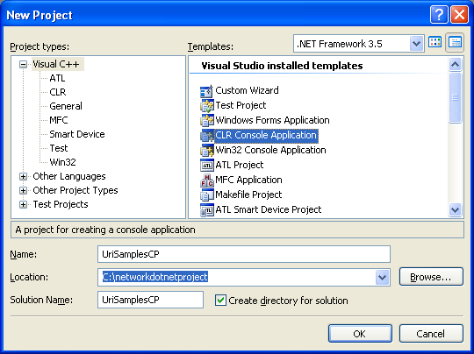Toggle Create directory for solution checkbox
The height and width of the screenshot is (354, 474).
pyautogui.click(x=220, y=301)
